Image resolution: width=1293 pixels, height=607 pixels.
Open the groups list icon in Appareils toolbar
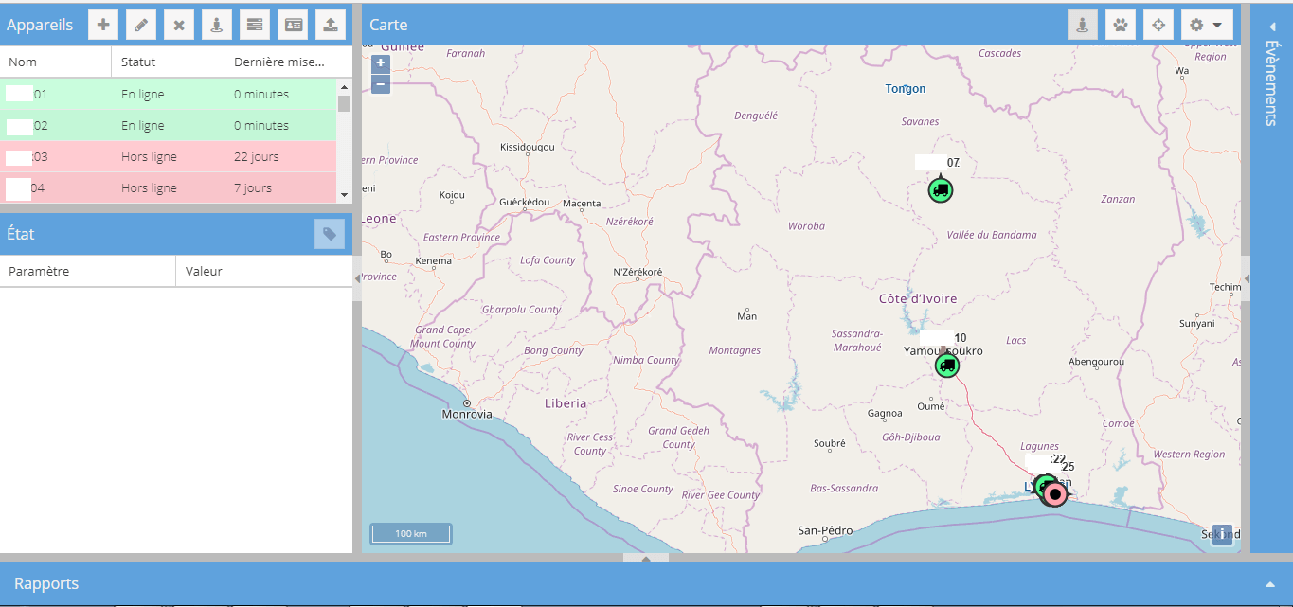[255, 25]
